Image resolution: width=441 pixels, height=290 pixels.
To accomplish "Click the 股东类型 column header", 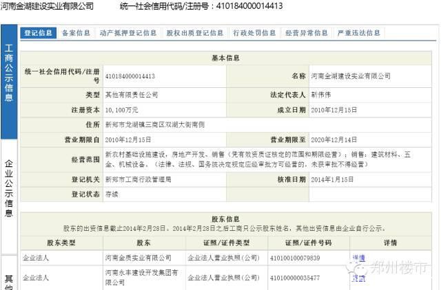I will (x=61, y=243).
